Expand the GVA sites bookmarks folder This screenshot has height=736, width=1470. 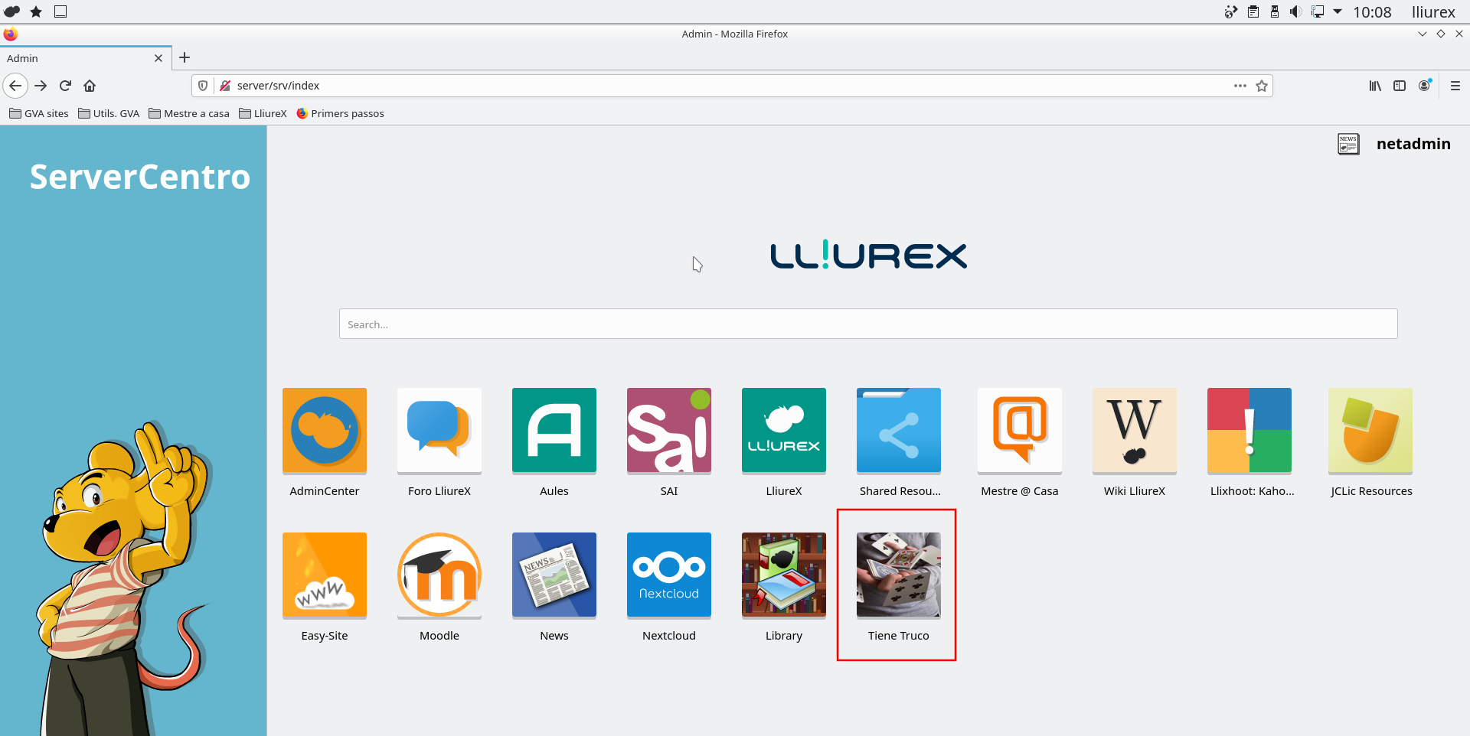[39, 113]
